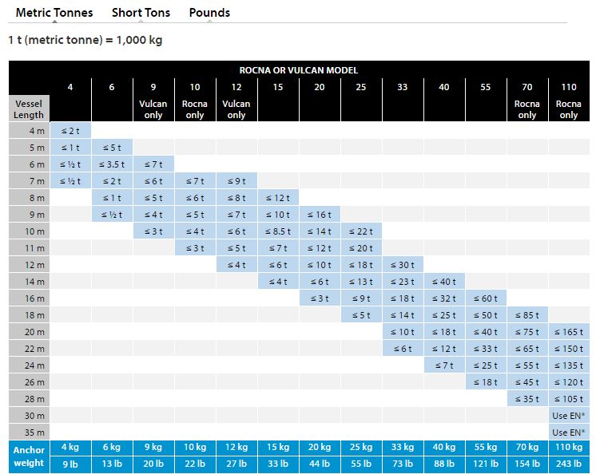The image size is (596, 474).
Task: Click the '≤ 75 t' cell
Action: (527, 332)
